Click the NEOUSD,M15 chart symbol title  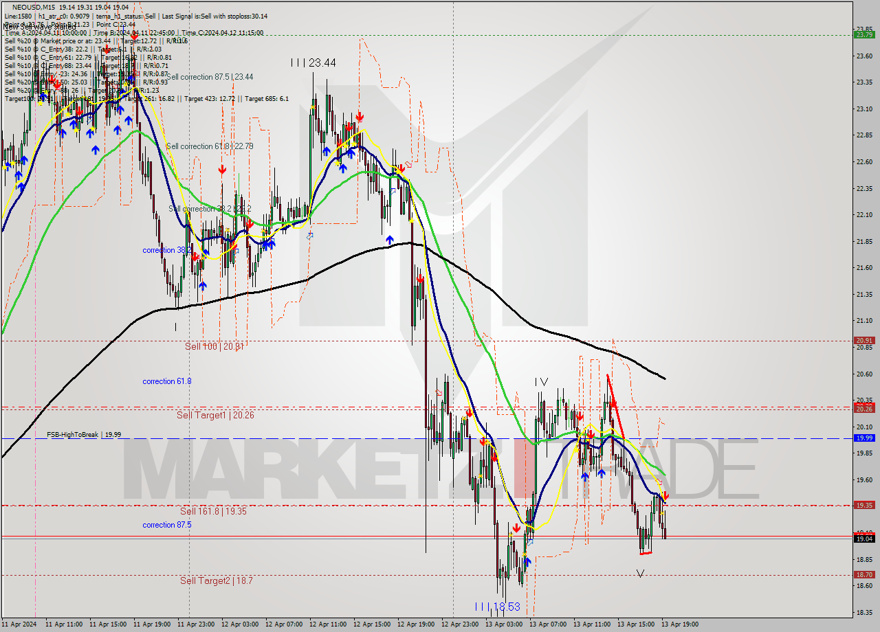point(32,7)
